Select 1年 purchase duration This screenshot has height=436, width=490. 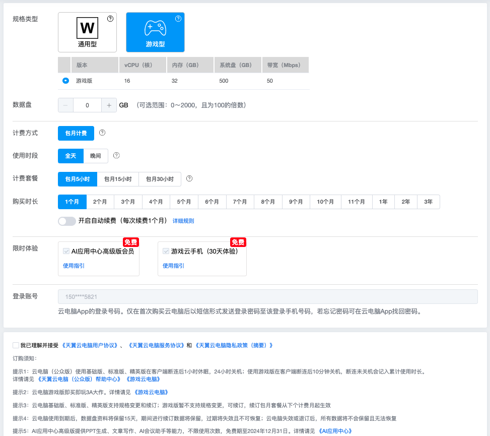pyautogui.click(x=383, y=202)
